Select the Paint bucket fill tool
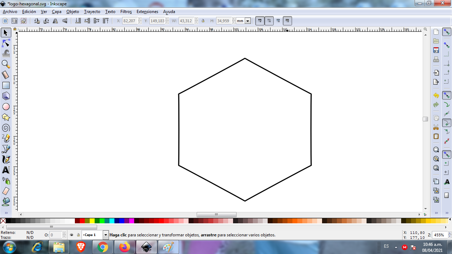The height and width of the screenshot is (254, 452). [x=6, y=202]
